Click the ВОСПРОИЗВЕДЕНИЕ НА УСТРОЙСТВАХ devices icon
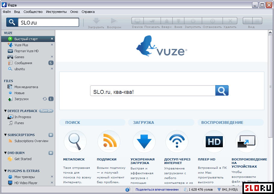The image size is (274, 194). pos(247,142)
